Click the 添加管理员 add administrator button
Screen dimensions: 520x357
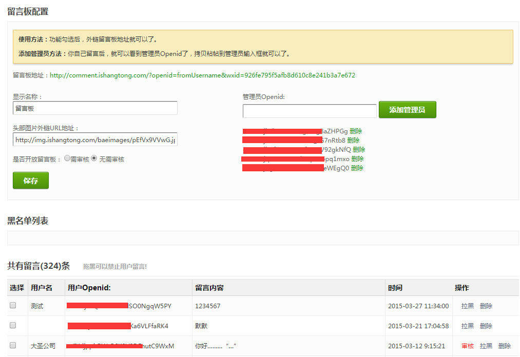[407, 110]
